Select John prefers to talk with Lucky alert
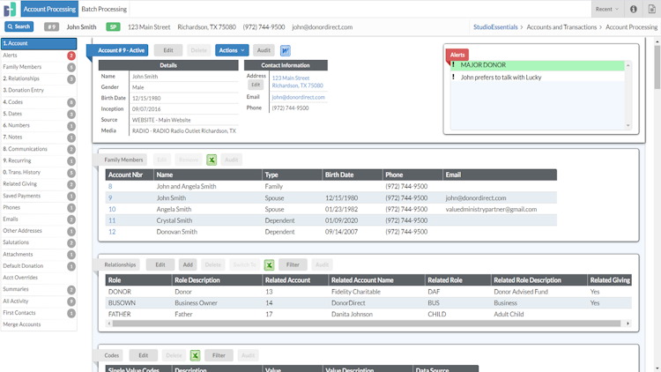Image resolution: width=661 pixels, height=372 pixels. 538,78
